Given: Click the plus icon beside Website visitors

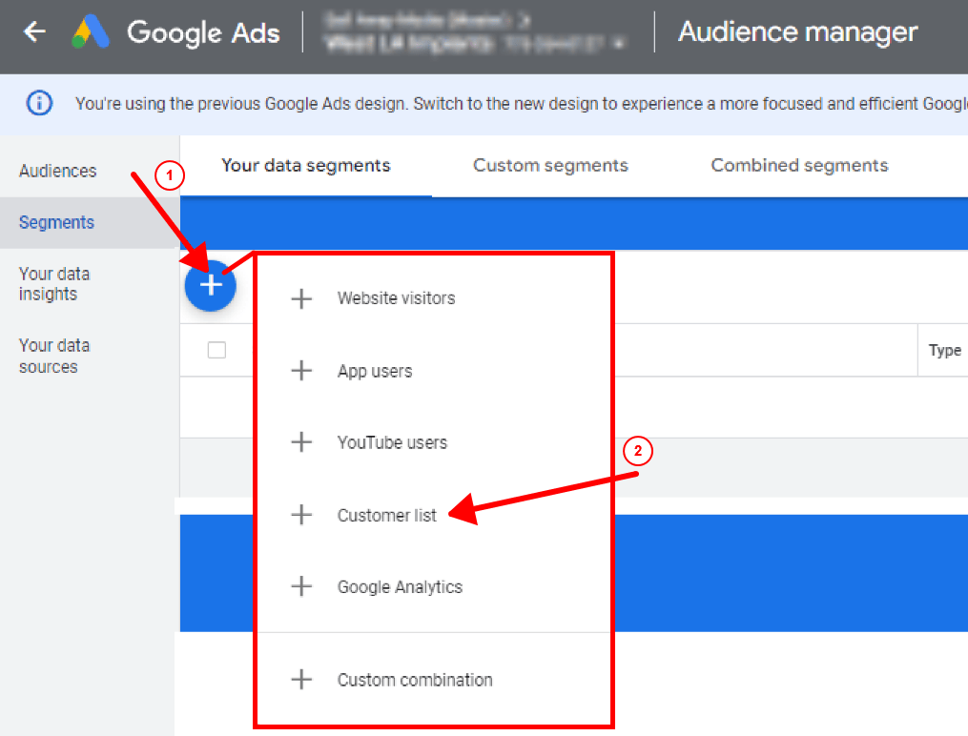Looking at the screenshot, I should click(301, 297).
